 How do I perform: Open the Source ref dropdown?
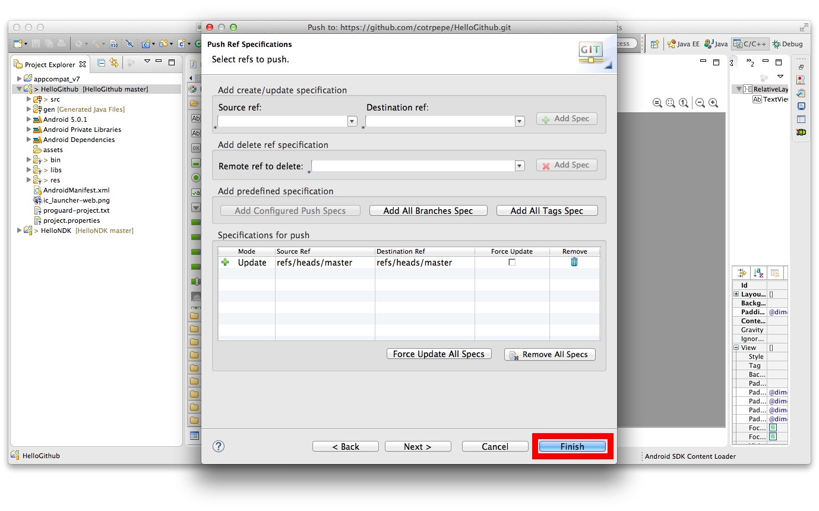[x=352, y=120]
